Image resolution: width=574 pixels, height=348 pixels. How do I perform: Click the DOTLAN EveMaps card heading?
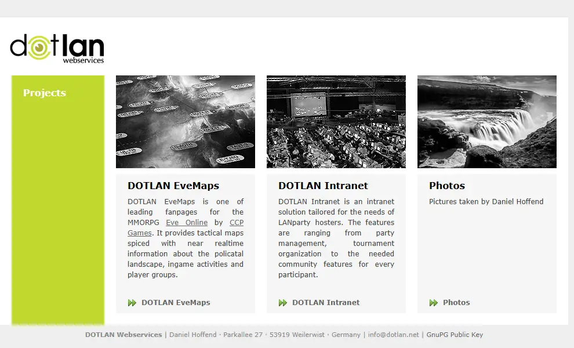point(173,186)
